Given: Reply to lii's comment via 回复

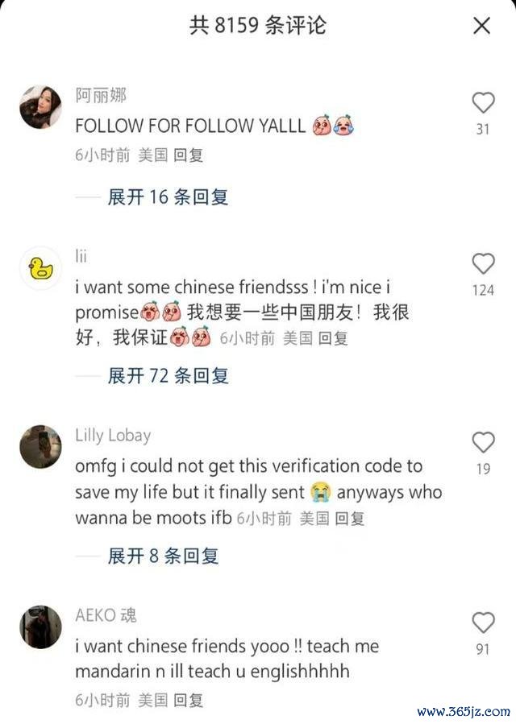Looking at the screenshot, I should click(333, 338).
